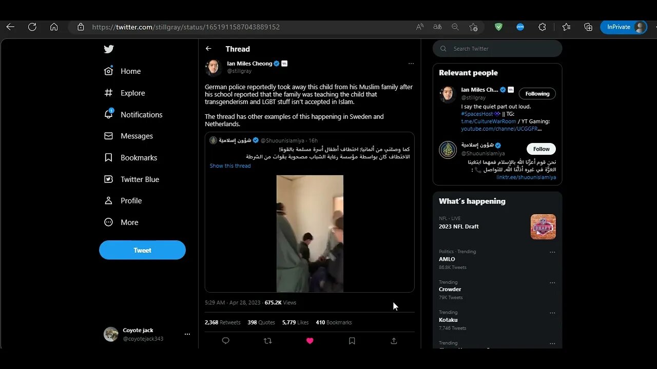
Task: Click Follow for the Shuounislamiya account
Action: (541, 149)
